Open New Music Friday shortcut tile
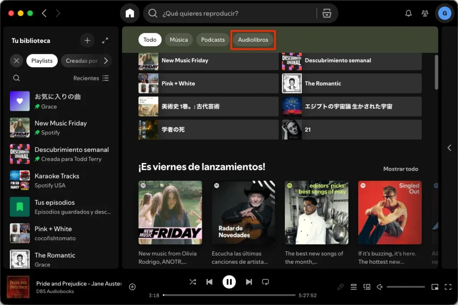Screen dimensions: 458x305 208,61
